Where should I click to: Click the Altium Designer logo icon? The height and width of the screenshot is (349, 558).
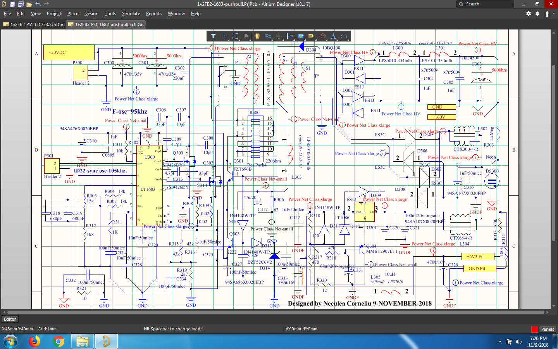point(4,4)
